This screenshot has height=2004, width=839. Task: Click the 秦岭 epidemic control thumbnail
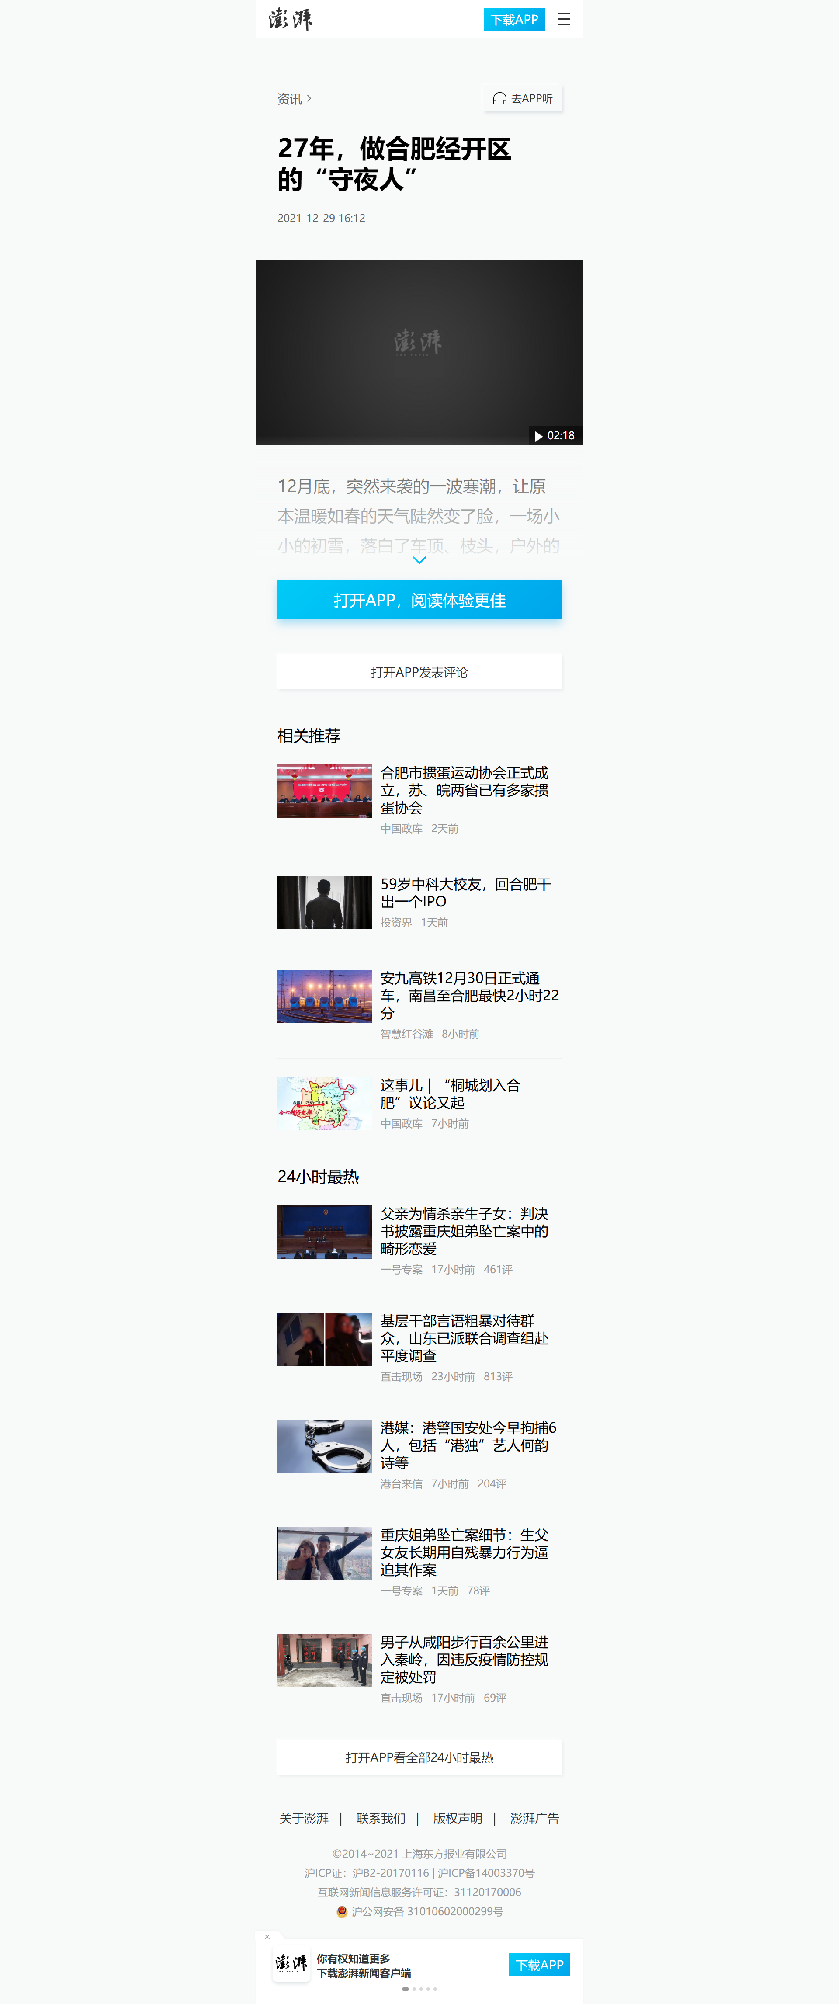[324, 1660]
